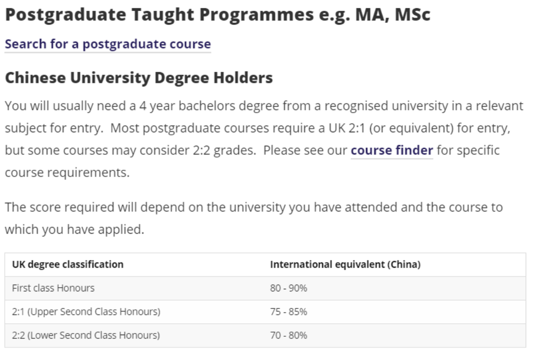Click the "First class Honours" table cell
Screen dimensions: 537x349
tap(53, 288)
